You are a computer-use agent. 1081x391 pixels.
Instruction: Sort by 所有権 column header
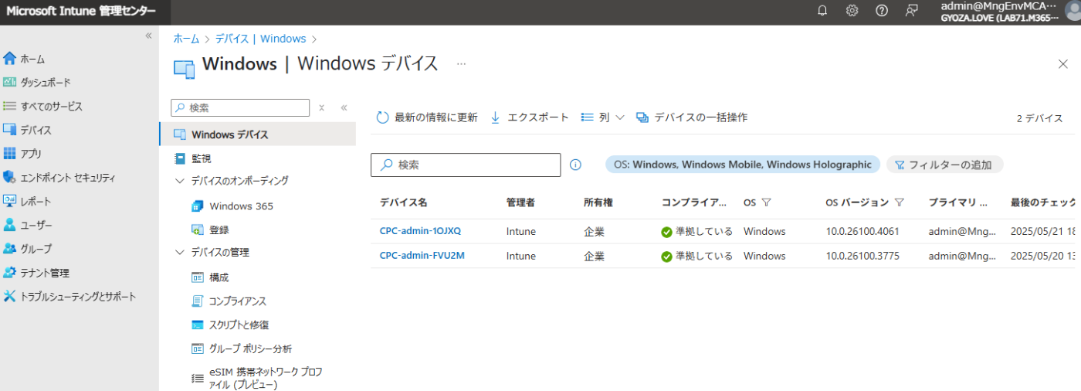click(x=598, y=202)
